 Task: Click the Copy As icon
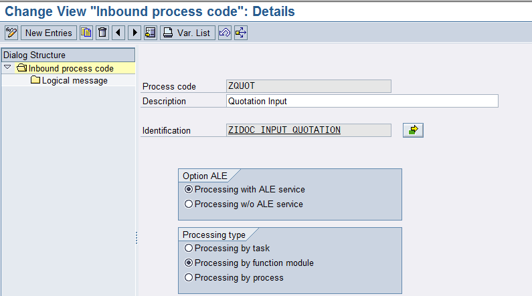coord(86,33)
